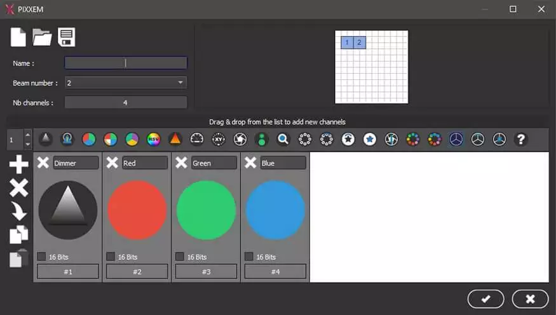Choose the zoom magnifier channel icon

283,139
